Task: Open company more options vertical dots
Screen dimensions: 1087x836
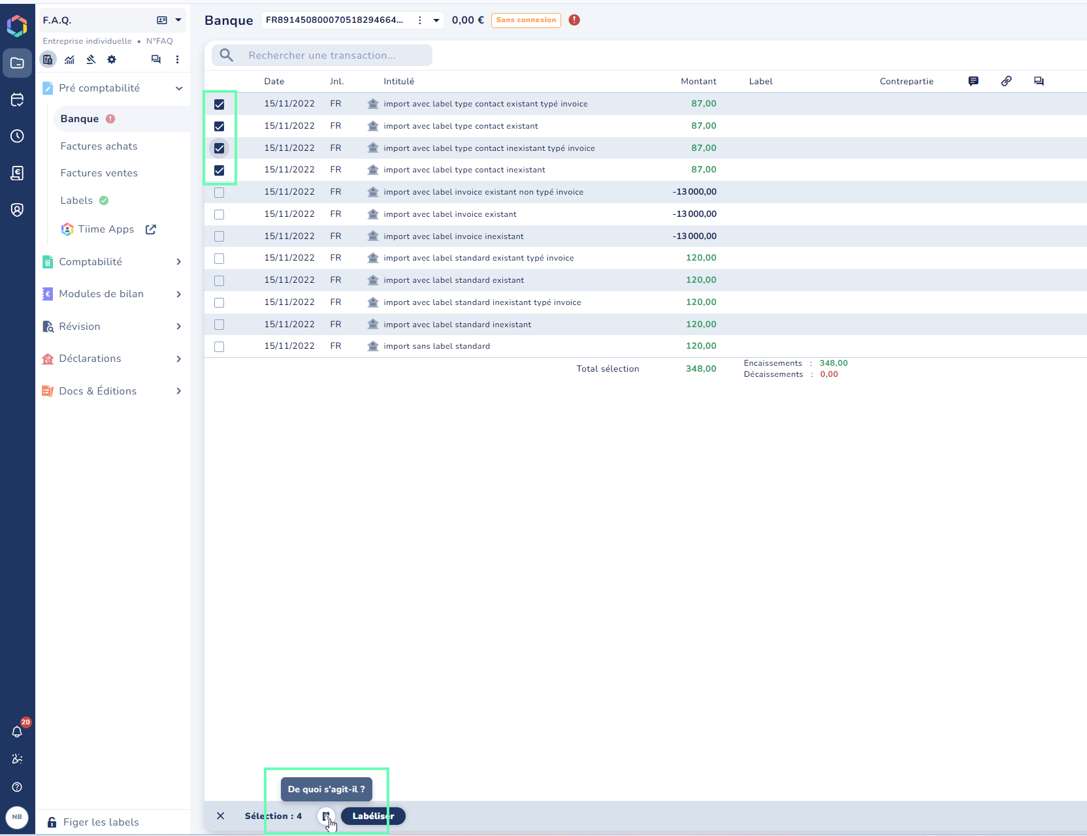Action: [177, 59]
